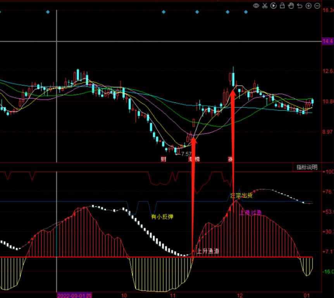This screenshot has height=298, width=334.
Task: Toggle the padlock lock icon
Action: [282, 5]
